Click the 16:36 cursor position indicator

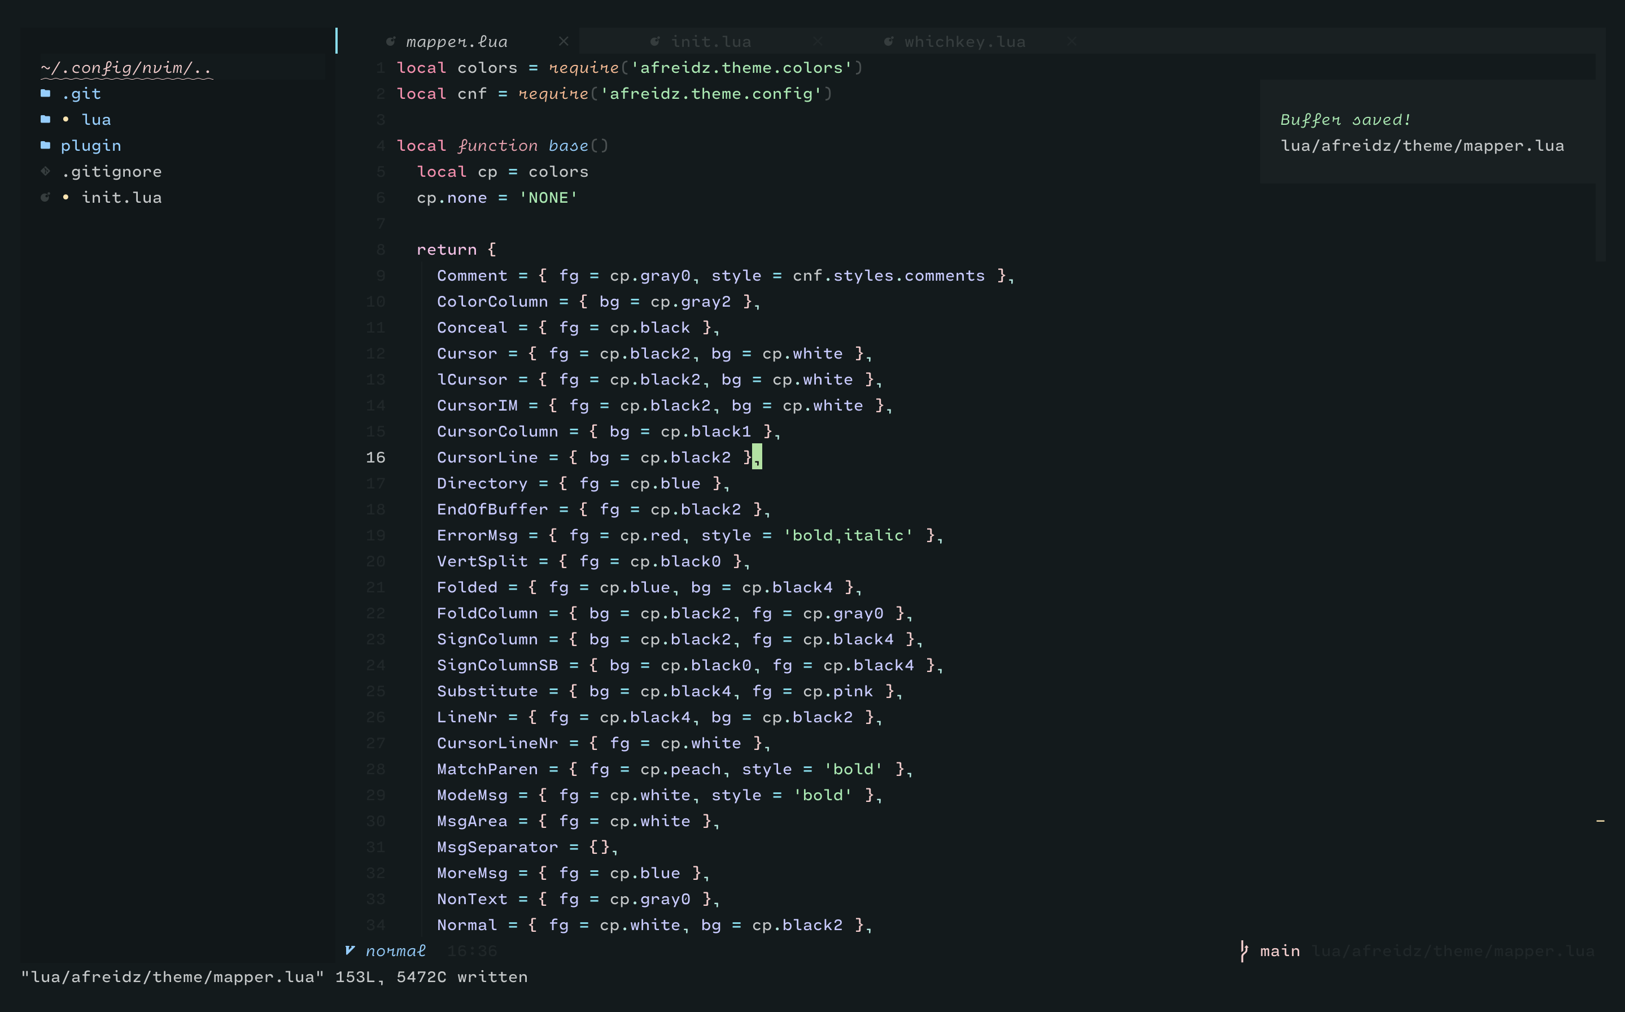(473, 951)
